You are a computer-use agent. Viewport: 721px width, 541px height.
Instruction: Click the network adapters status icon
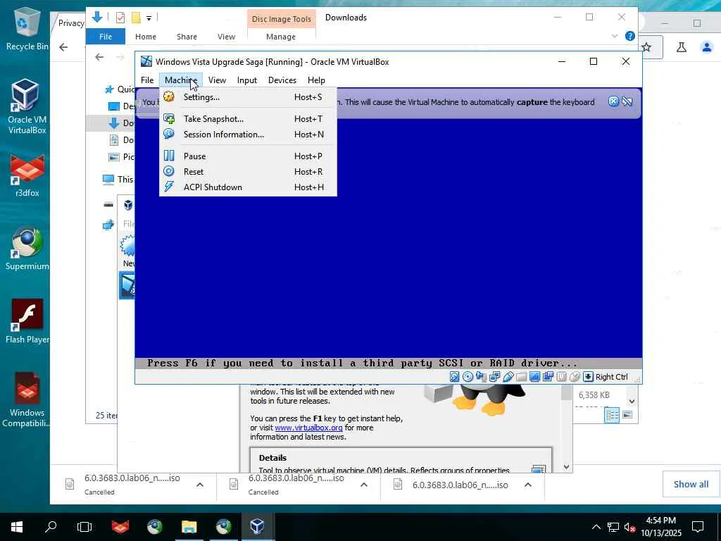[495, 377]
